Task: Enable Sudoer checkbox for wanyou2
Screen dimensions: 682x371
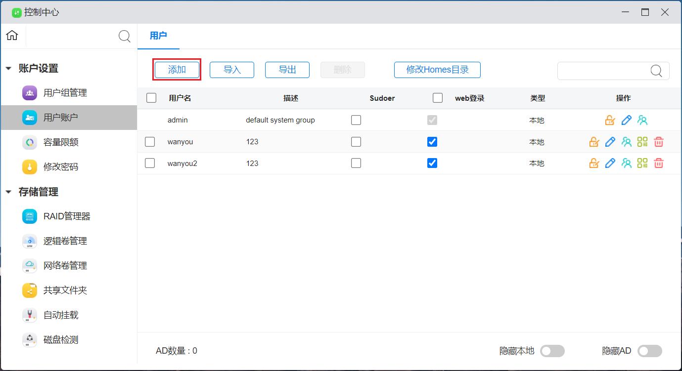Action: tap(356, 163)
